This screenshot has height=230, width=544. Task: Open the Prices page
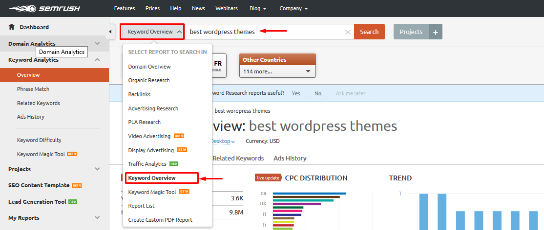pos(153,8)
